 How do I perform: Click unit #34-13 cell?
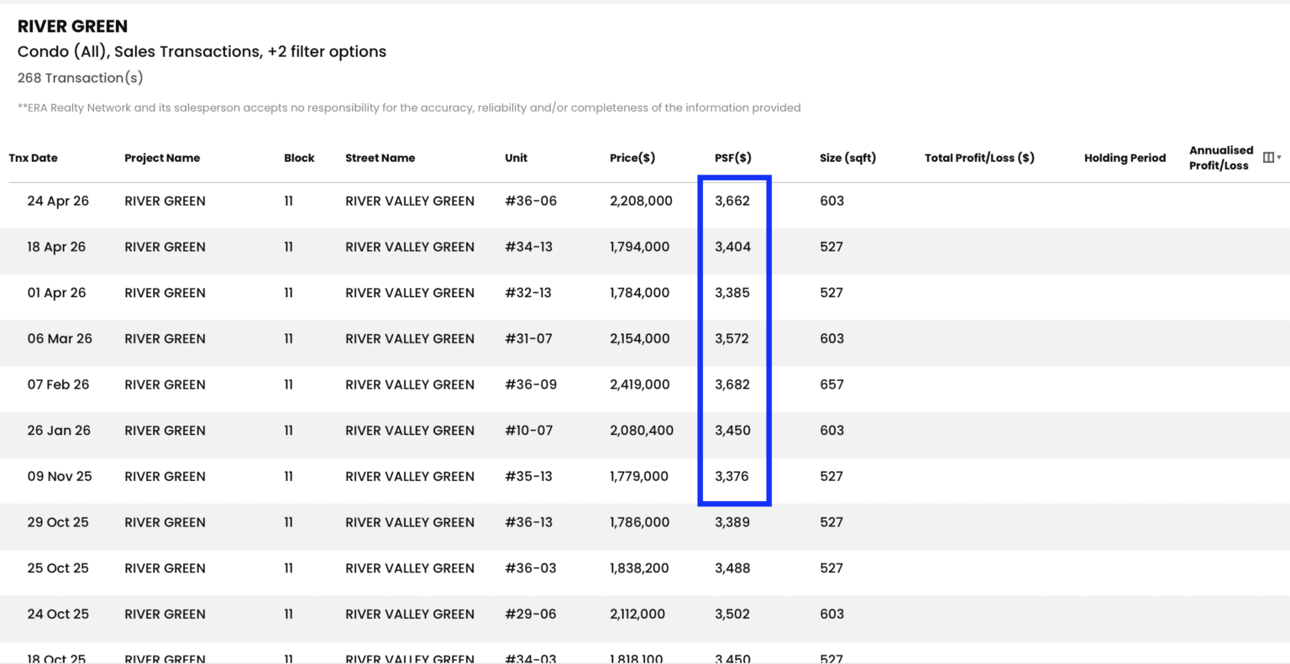528,247
